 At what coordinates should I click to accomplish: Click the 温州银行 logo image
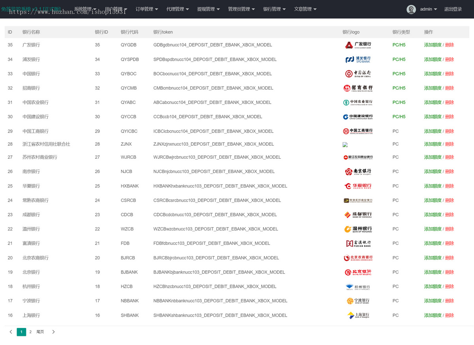click(x=358, y=229)
